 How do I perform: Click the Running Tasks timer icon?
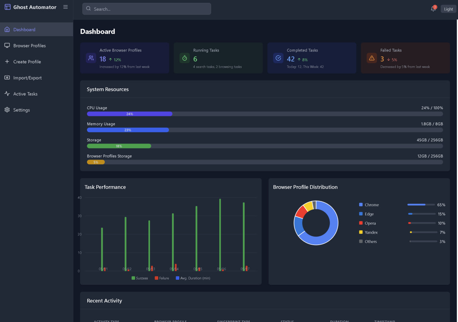pos(185,58)
